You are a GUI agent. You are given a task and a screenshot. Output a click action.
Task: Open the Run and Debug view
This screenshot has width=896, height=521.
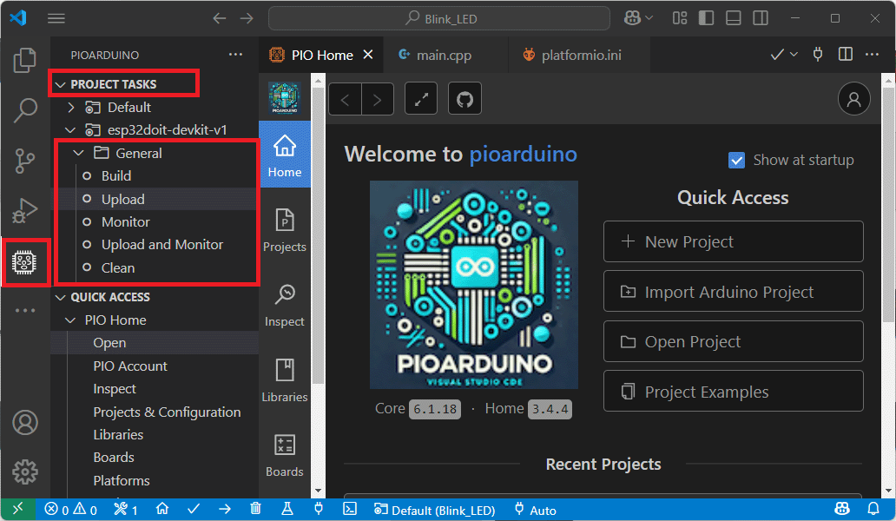[x=24, y=210]
